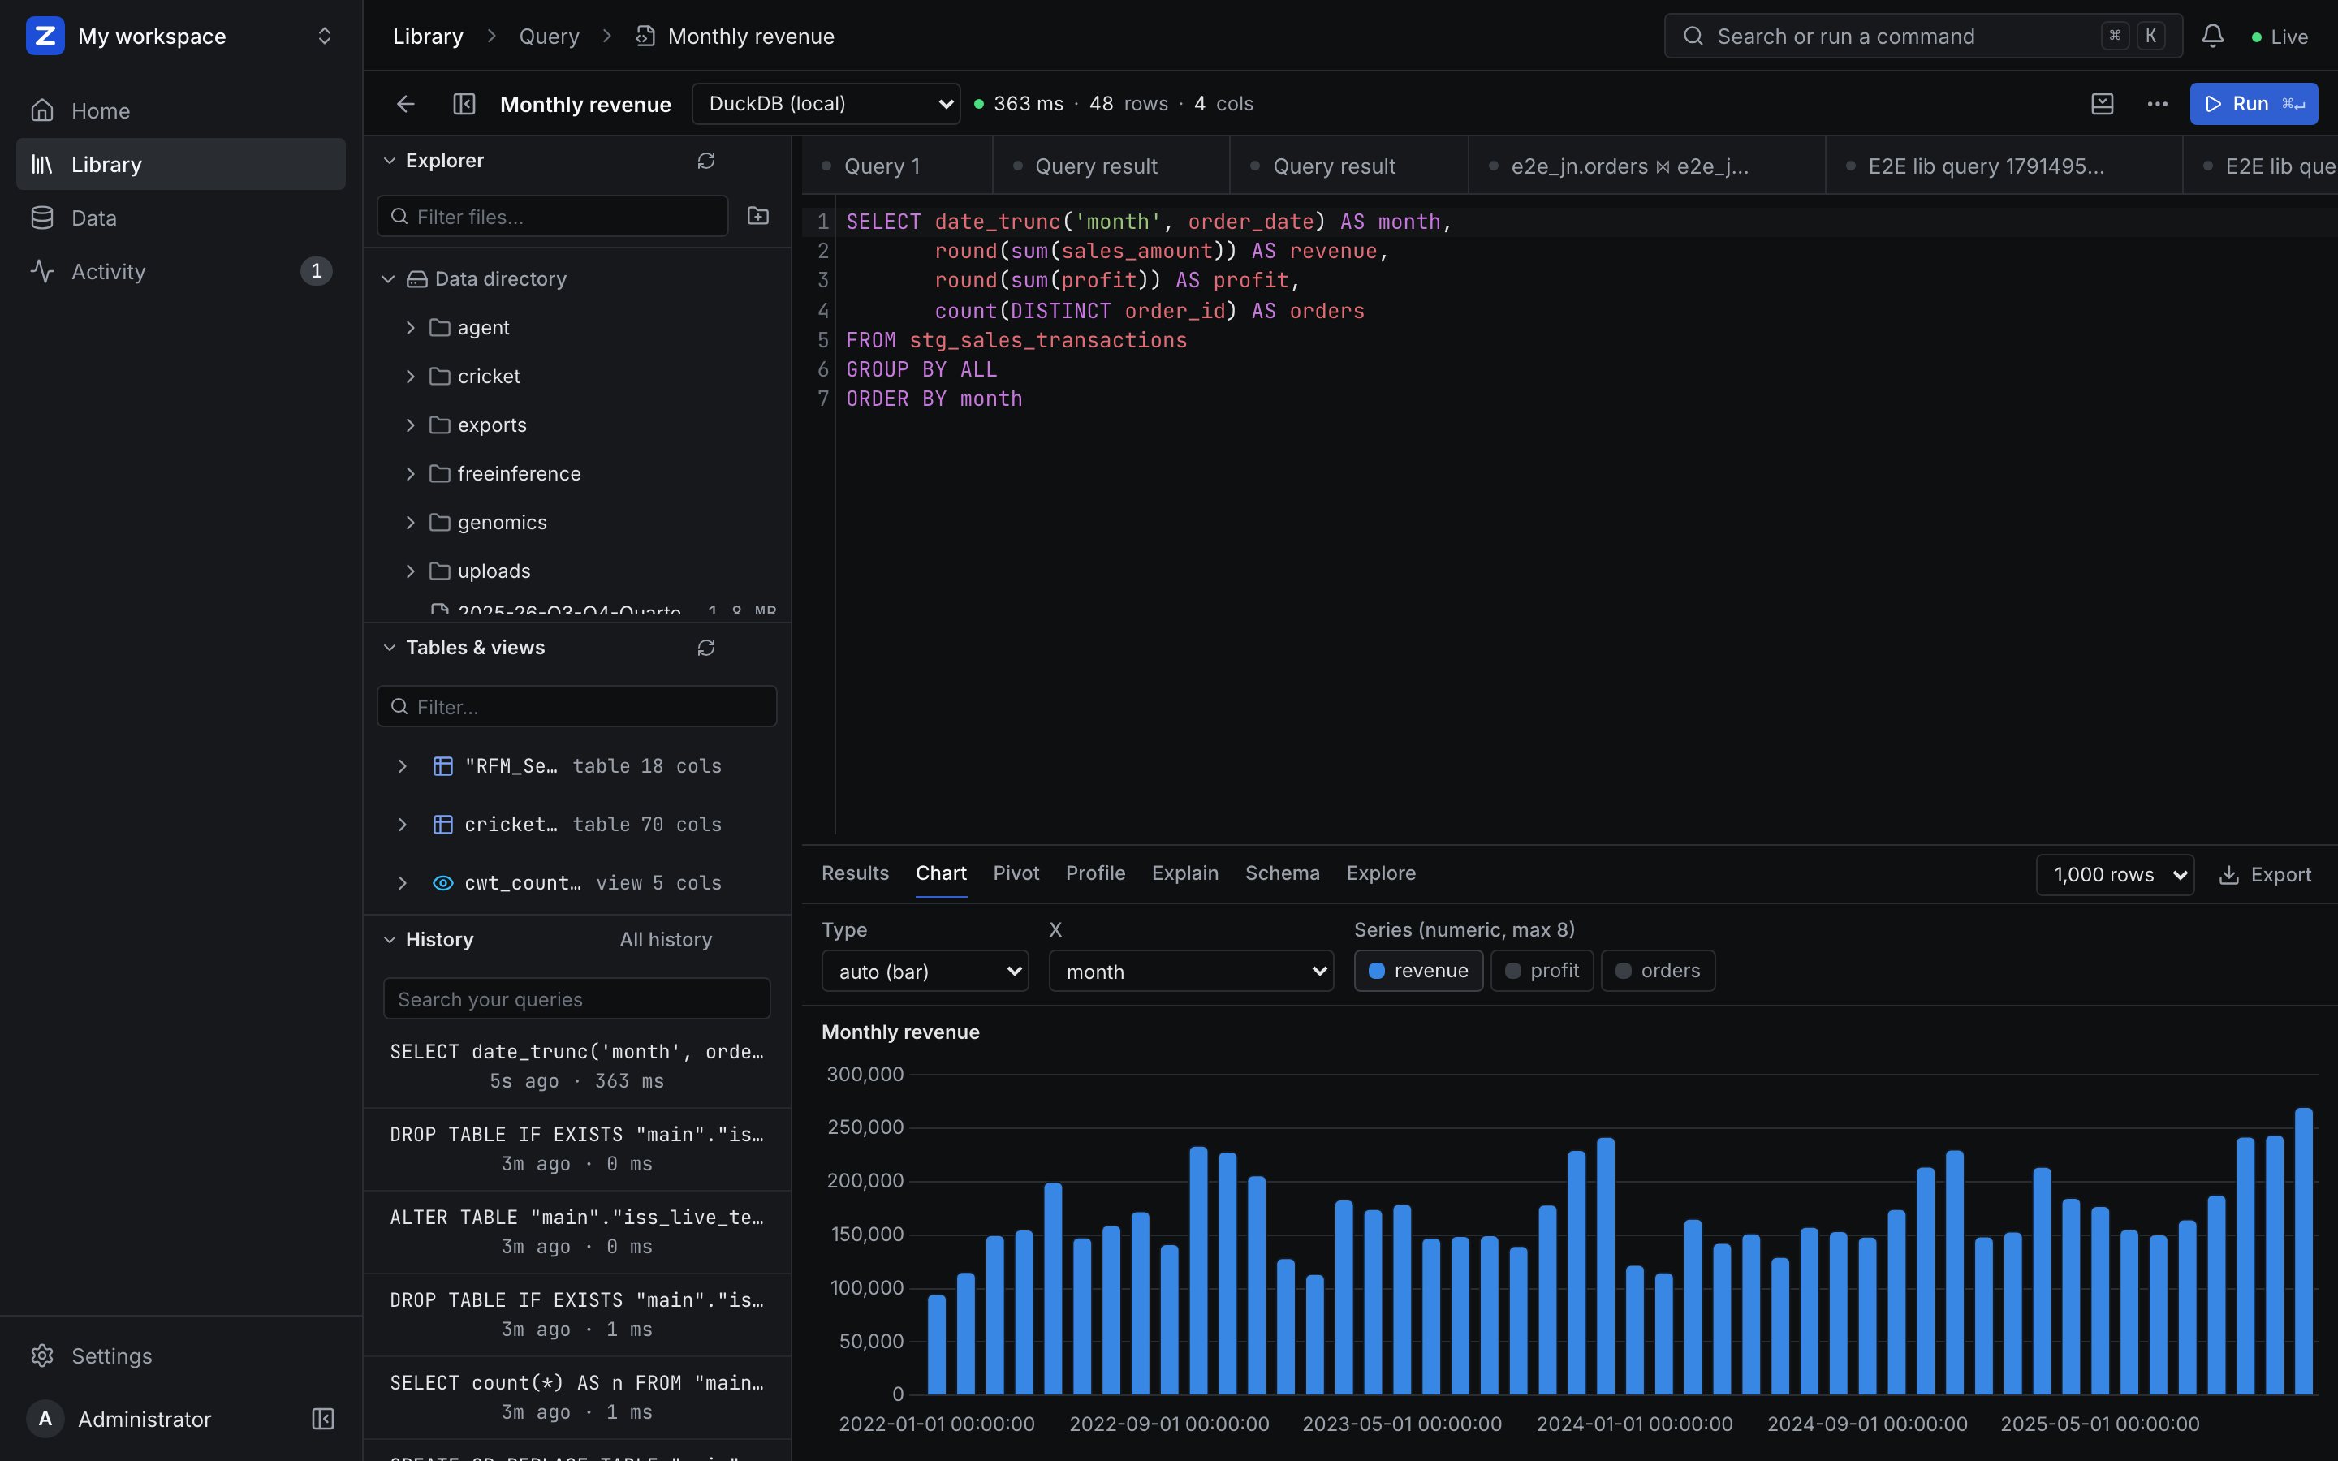This screenshot has width=2338, height=1461.
Task: Select the Query 1 editor tab
Action: 896,166
